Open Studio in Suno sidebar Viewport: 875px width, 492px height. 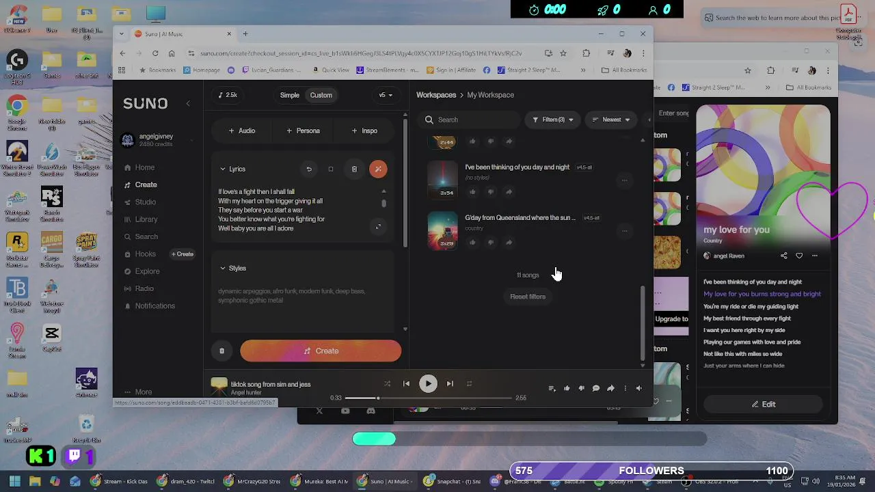click(x=140, y=202)
